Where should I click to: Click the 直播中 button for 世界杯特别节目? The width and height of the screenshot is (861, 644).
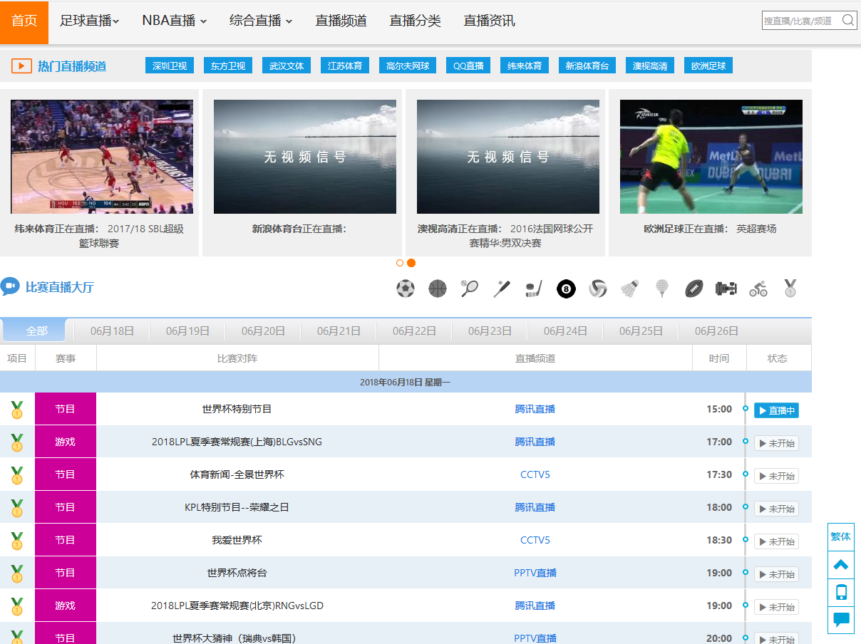click(x=776, y=410)
